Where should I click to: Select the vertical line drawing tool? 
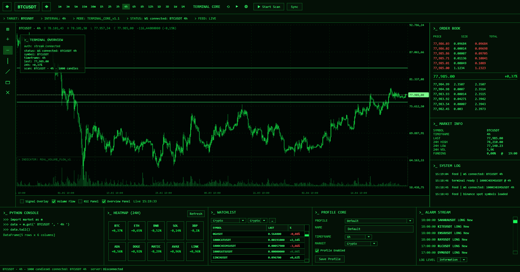[x=8, y=61]
